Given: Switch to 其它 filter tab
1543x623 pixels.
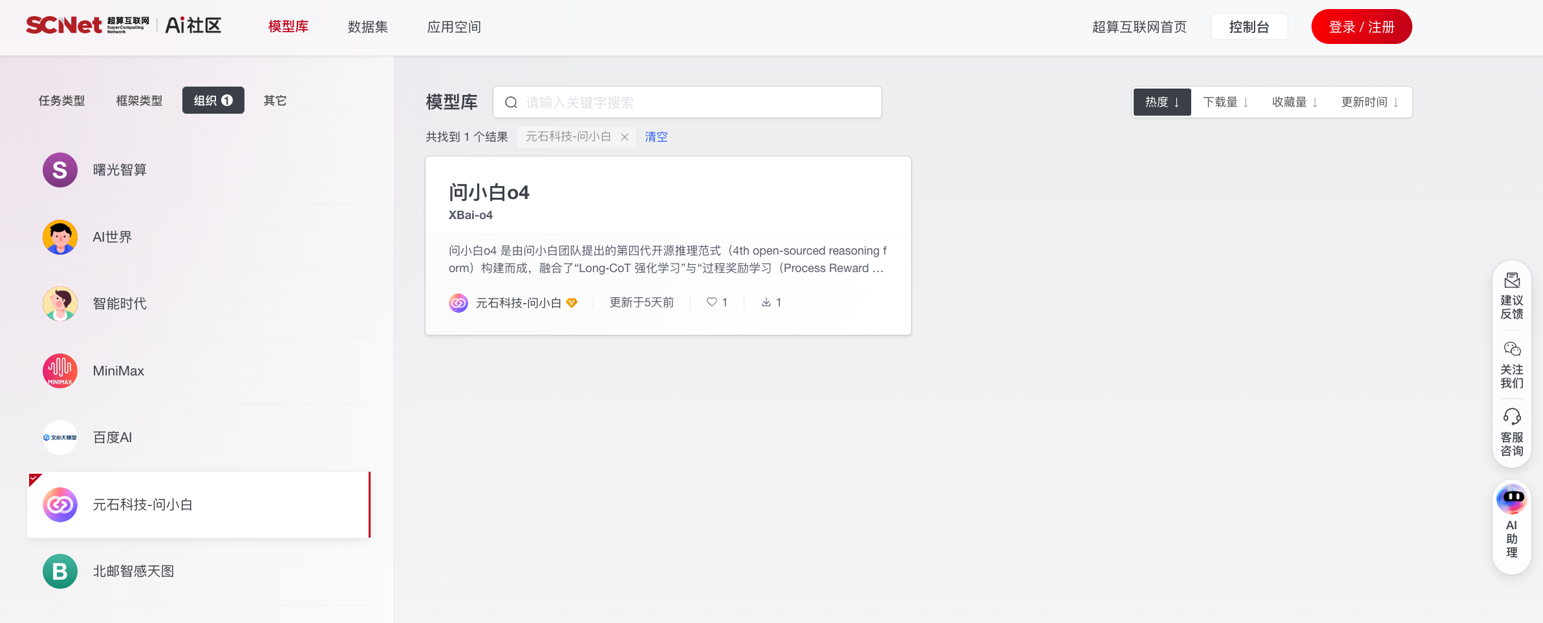Looking at the screenshot, I should [x=275, y=101].
